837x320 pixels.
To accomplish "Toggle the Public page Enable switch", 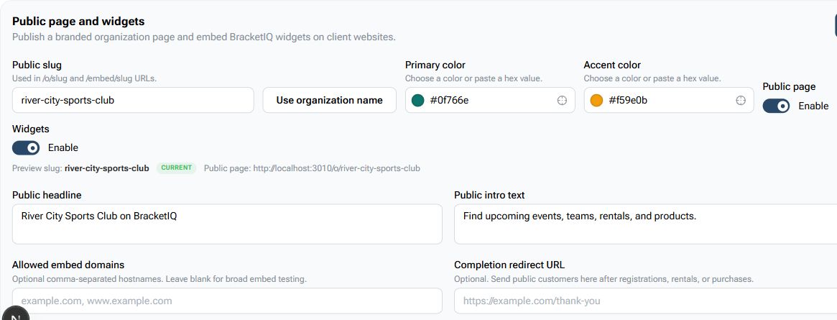I will pyautogui.click(x=776, y=106).
